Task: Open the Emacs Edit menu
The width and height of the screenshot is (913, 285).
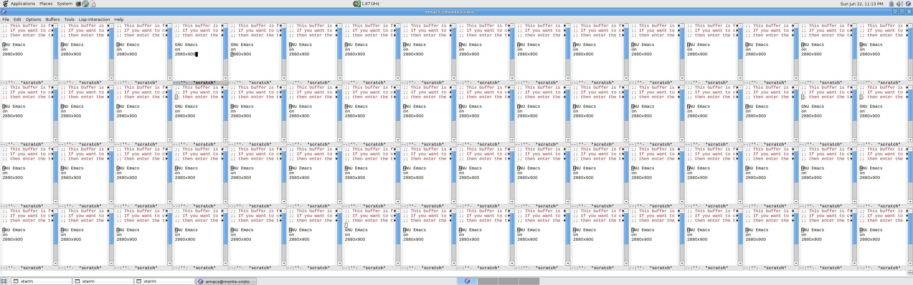Action: pyautogui.click(x=17, y=19)
